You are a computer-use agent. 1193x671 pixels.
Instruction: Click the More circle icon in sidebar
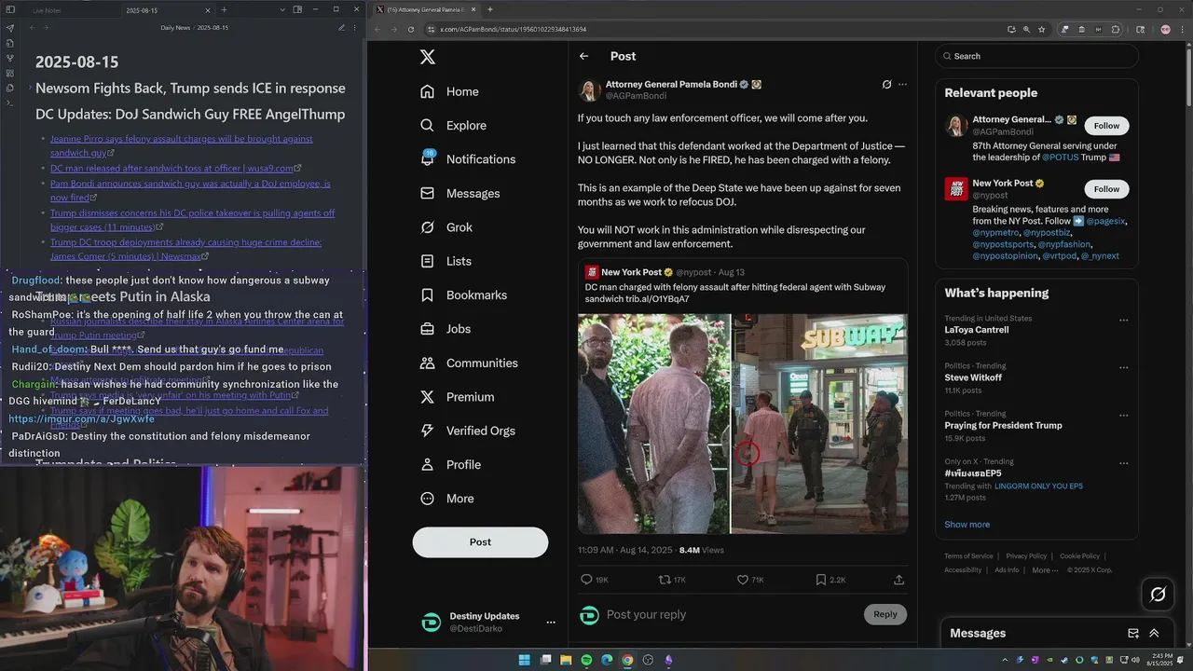point(427,499)
